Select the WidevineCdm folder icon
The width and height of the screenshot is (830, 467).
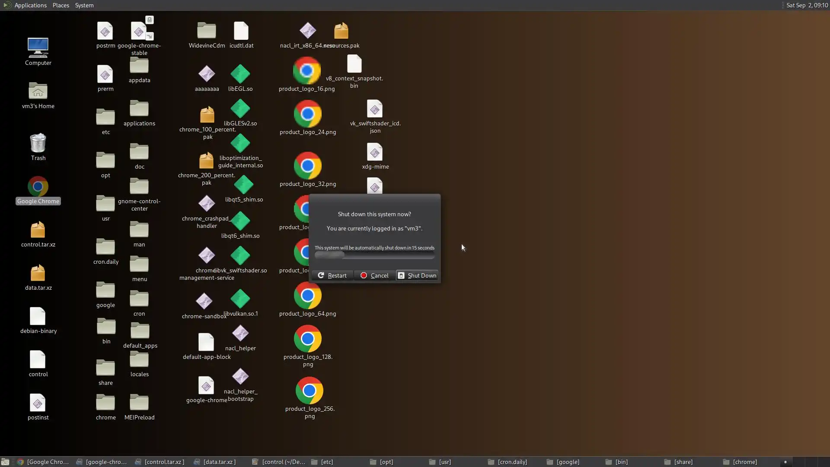click(207, 31)
